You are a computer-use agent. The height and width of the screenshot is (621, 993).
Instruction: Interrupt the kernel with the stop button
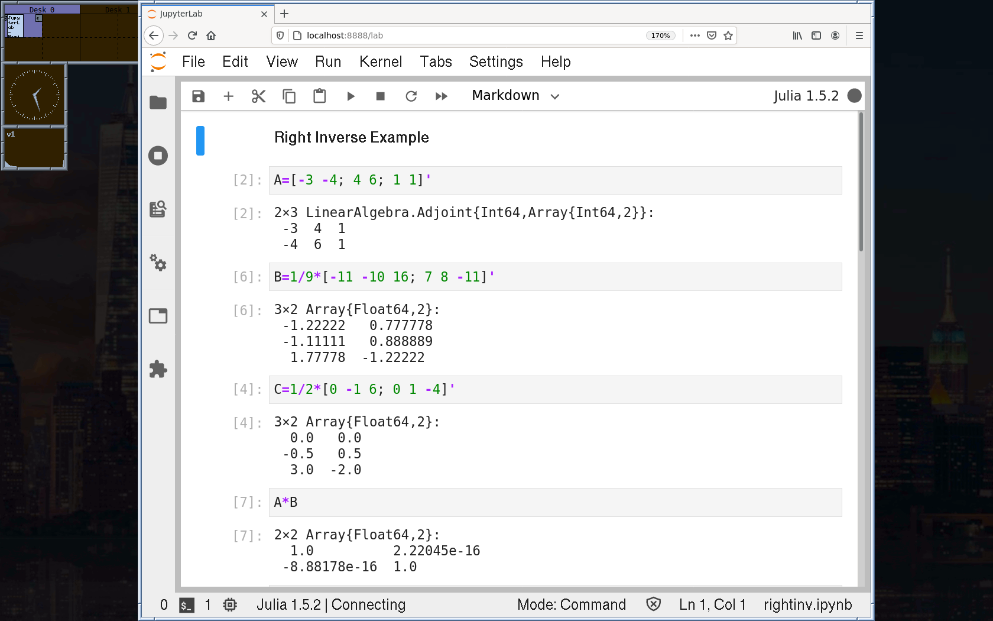pyautogui.click(x=381, y=96)
